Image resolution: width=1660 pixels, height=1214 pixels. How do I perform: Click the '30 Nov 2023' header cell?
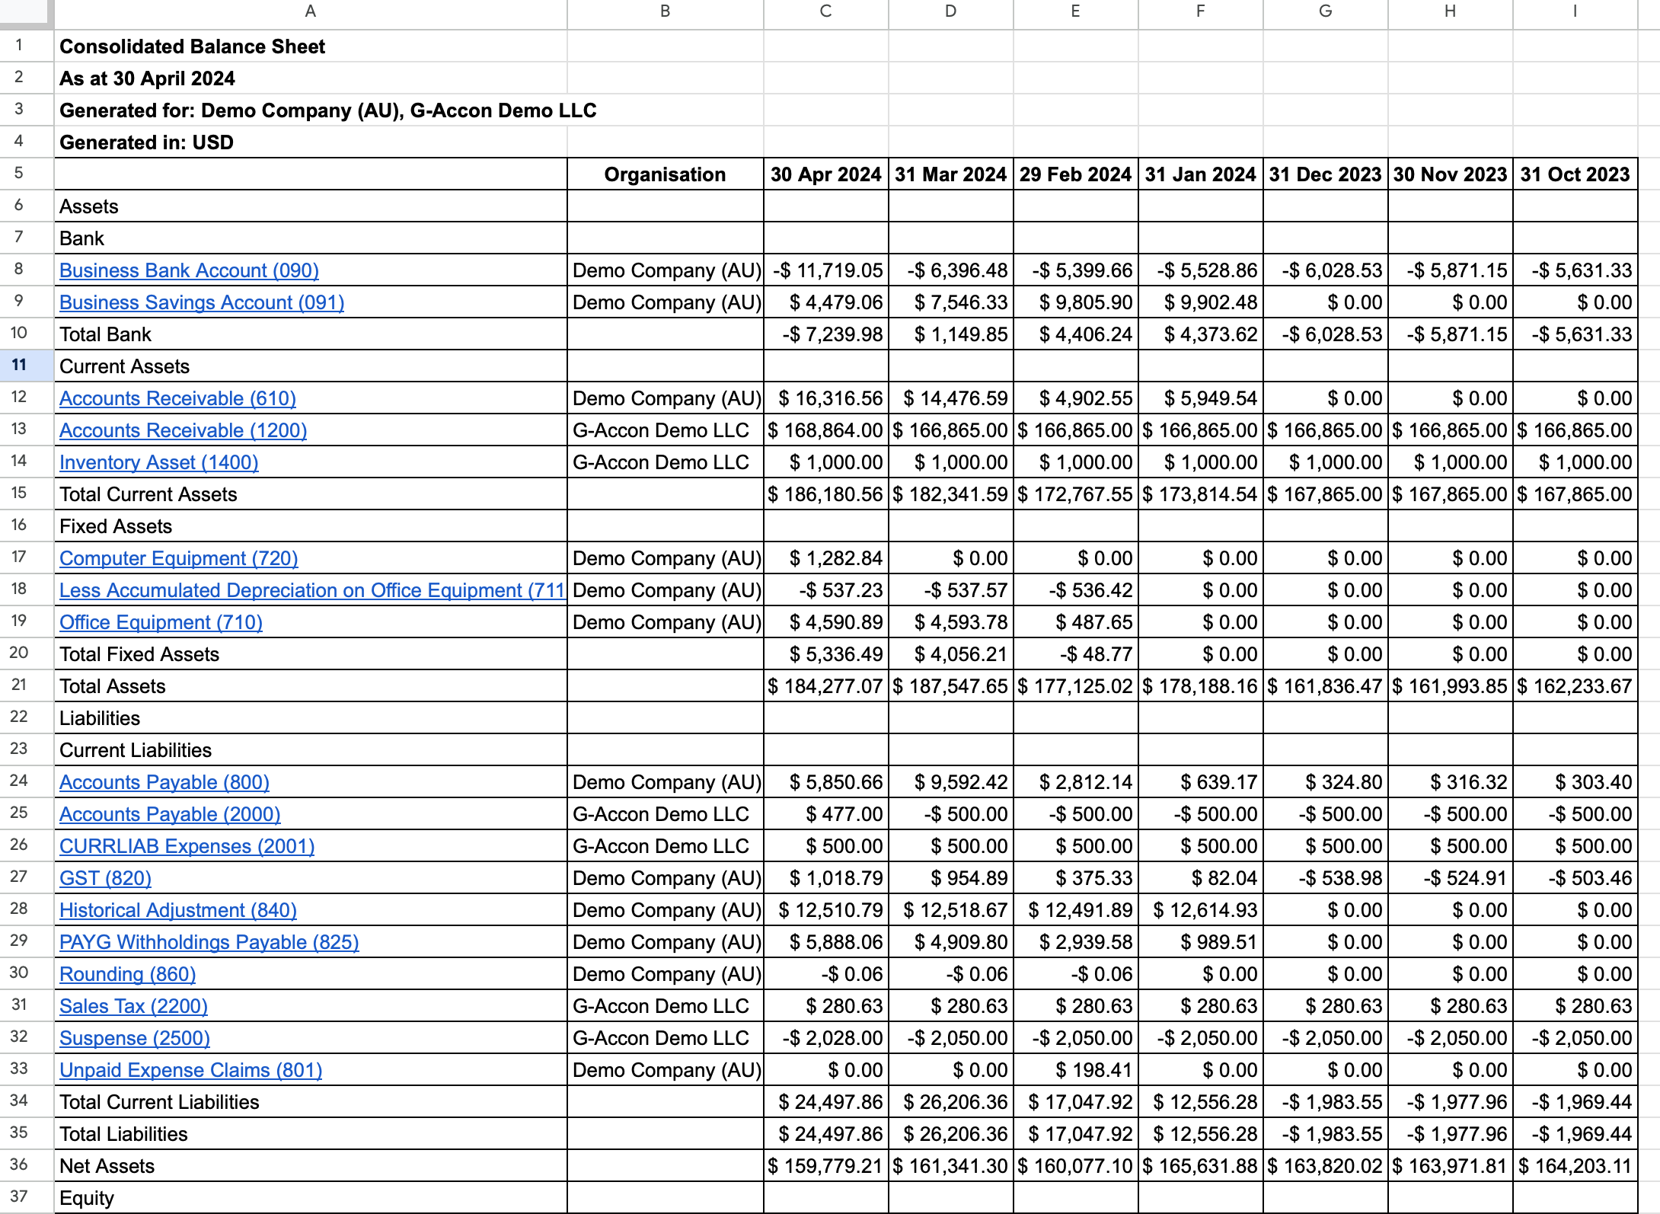click(1451, 174)
